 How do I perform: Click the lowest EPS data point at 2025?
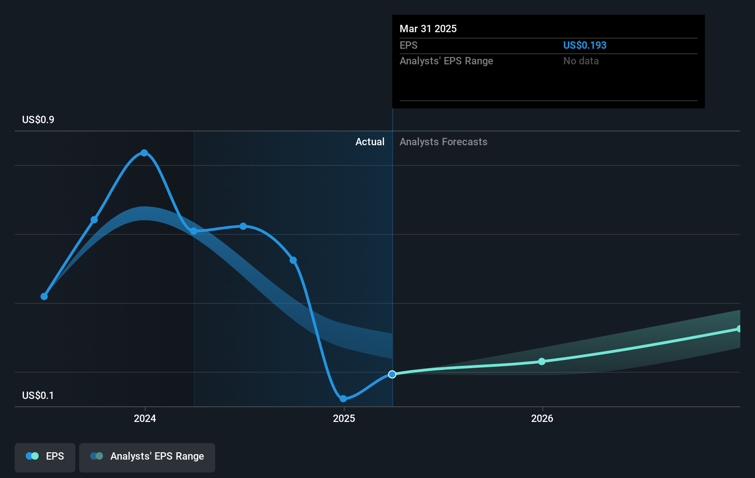tap(343, 398)
